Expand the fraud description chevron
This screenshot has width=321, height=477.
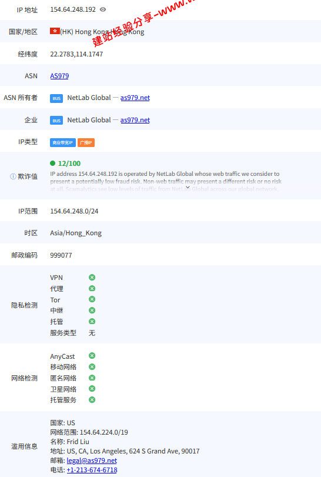pyautogui.click(x=188, y=188)
